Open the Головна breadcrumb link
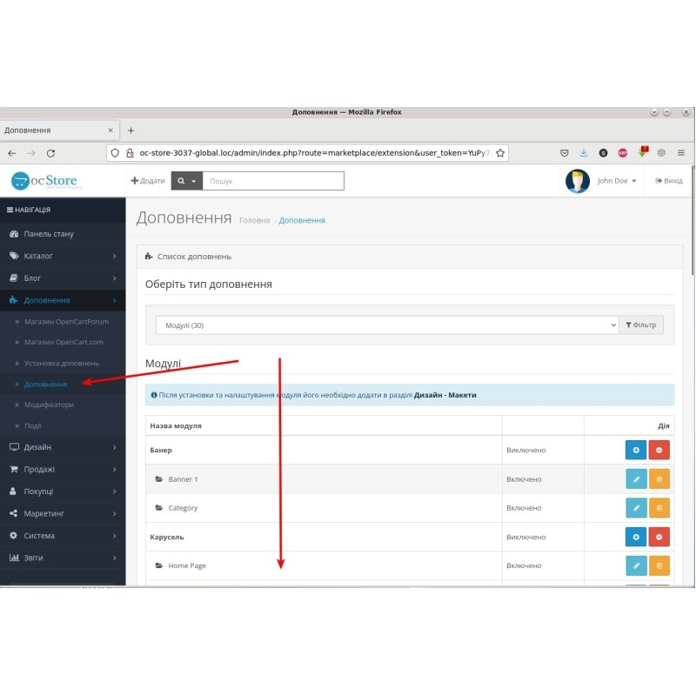This screenshot has height=696, width=696. click(x=253, y=221)
